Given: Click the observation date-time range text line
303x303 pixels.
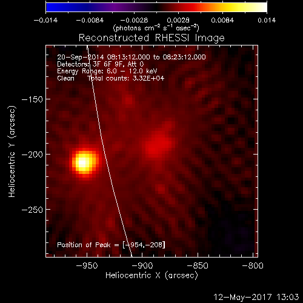Looking at the screenshot, I should [132, 57].
